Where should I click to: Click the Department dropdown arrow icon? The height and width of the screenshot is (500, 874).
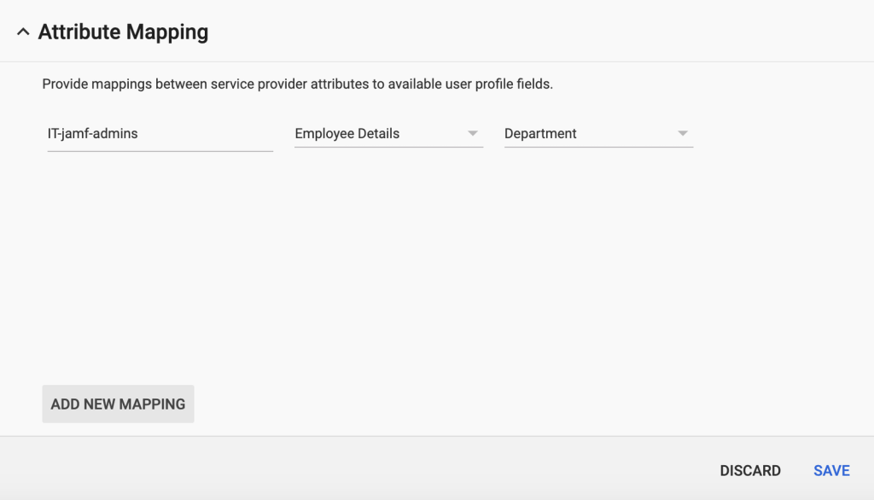(682, 134)
